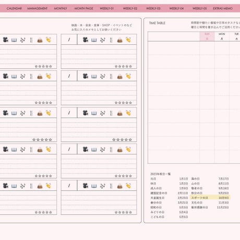
Task: Click the 成人の日 holiday entry
Action: [156, 188]
